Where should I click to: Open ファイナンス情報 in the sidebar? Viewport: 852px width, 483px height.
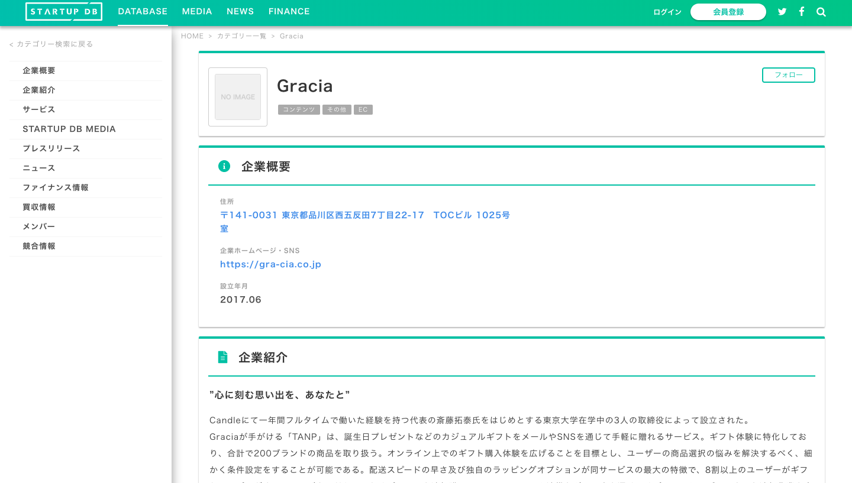pyautogui.click(x=56, y=187)
